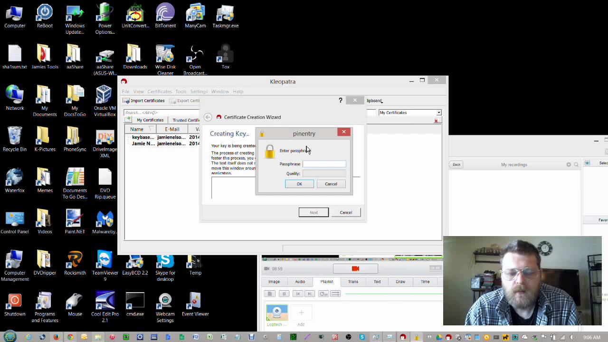This screenshot has height=342, width=608.
Task: Open Kleopatra Settings menu
Action: click(199, 91)
